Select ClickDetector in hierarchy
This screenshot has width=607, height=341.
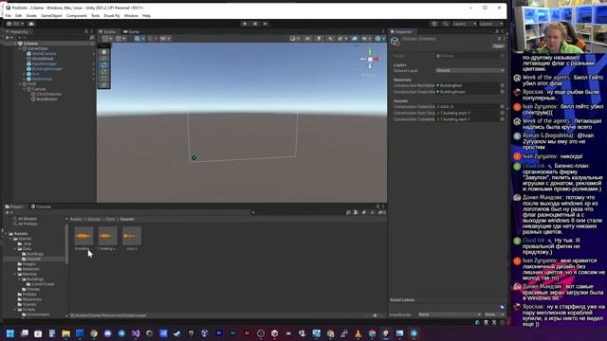click(46, 94)
